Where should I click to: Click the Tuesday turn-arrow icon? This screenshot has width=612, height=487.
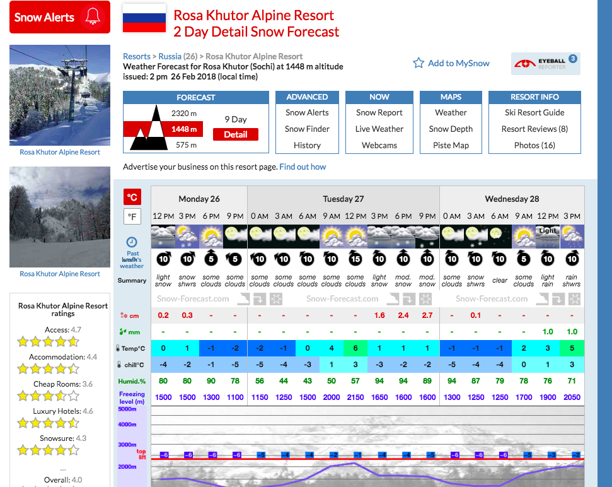point(408,299)
